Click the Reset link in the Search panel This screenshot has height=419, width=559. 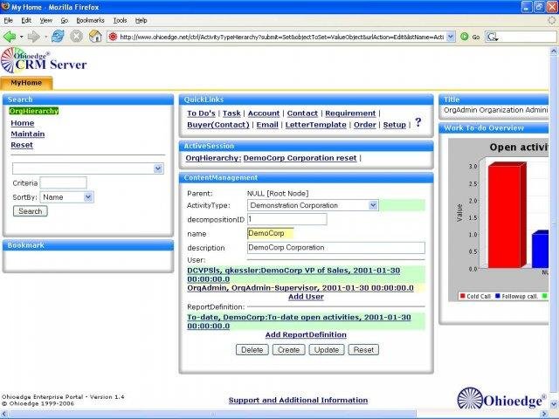(x=22, y=145)
